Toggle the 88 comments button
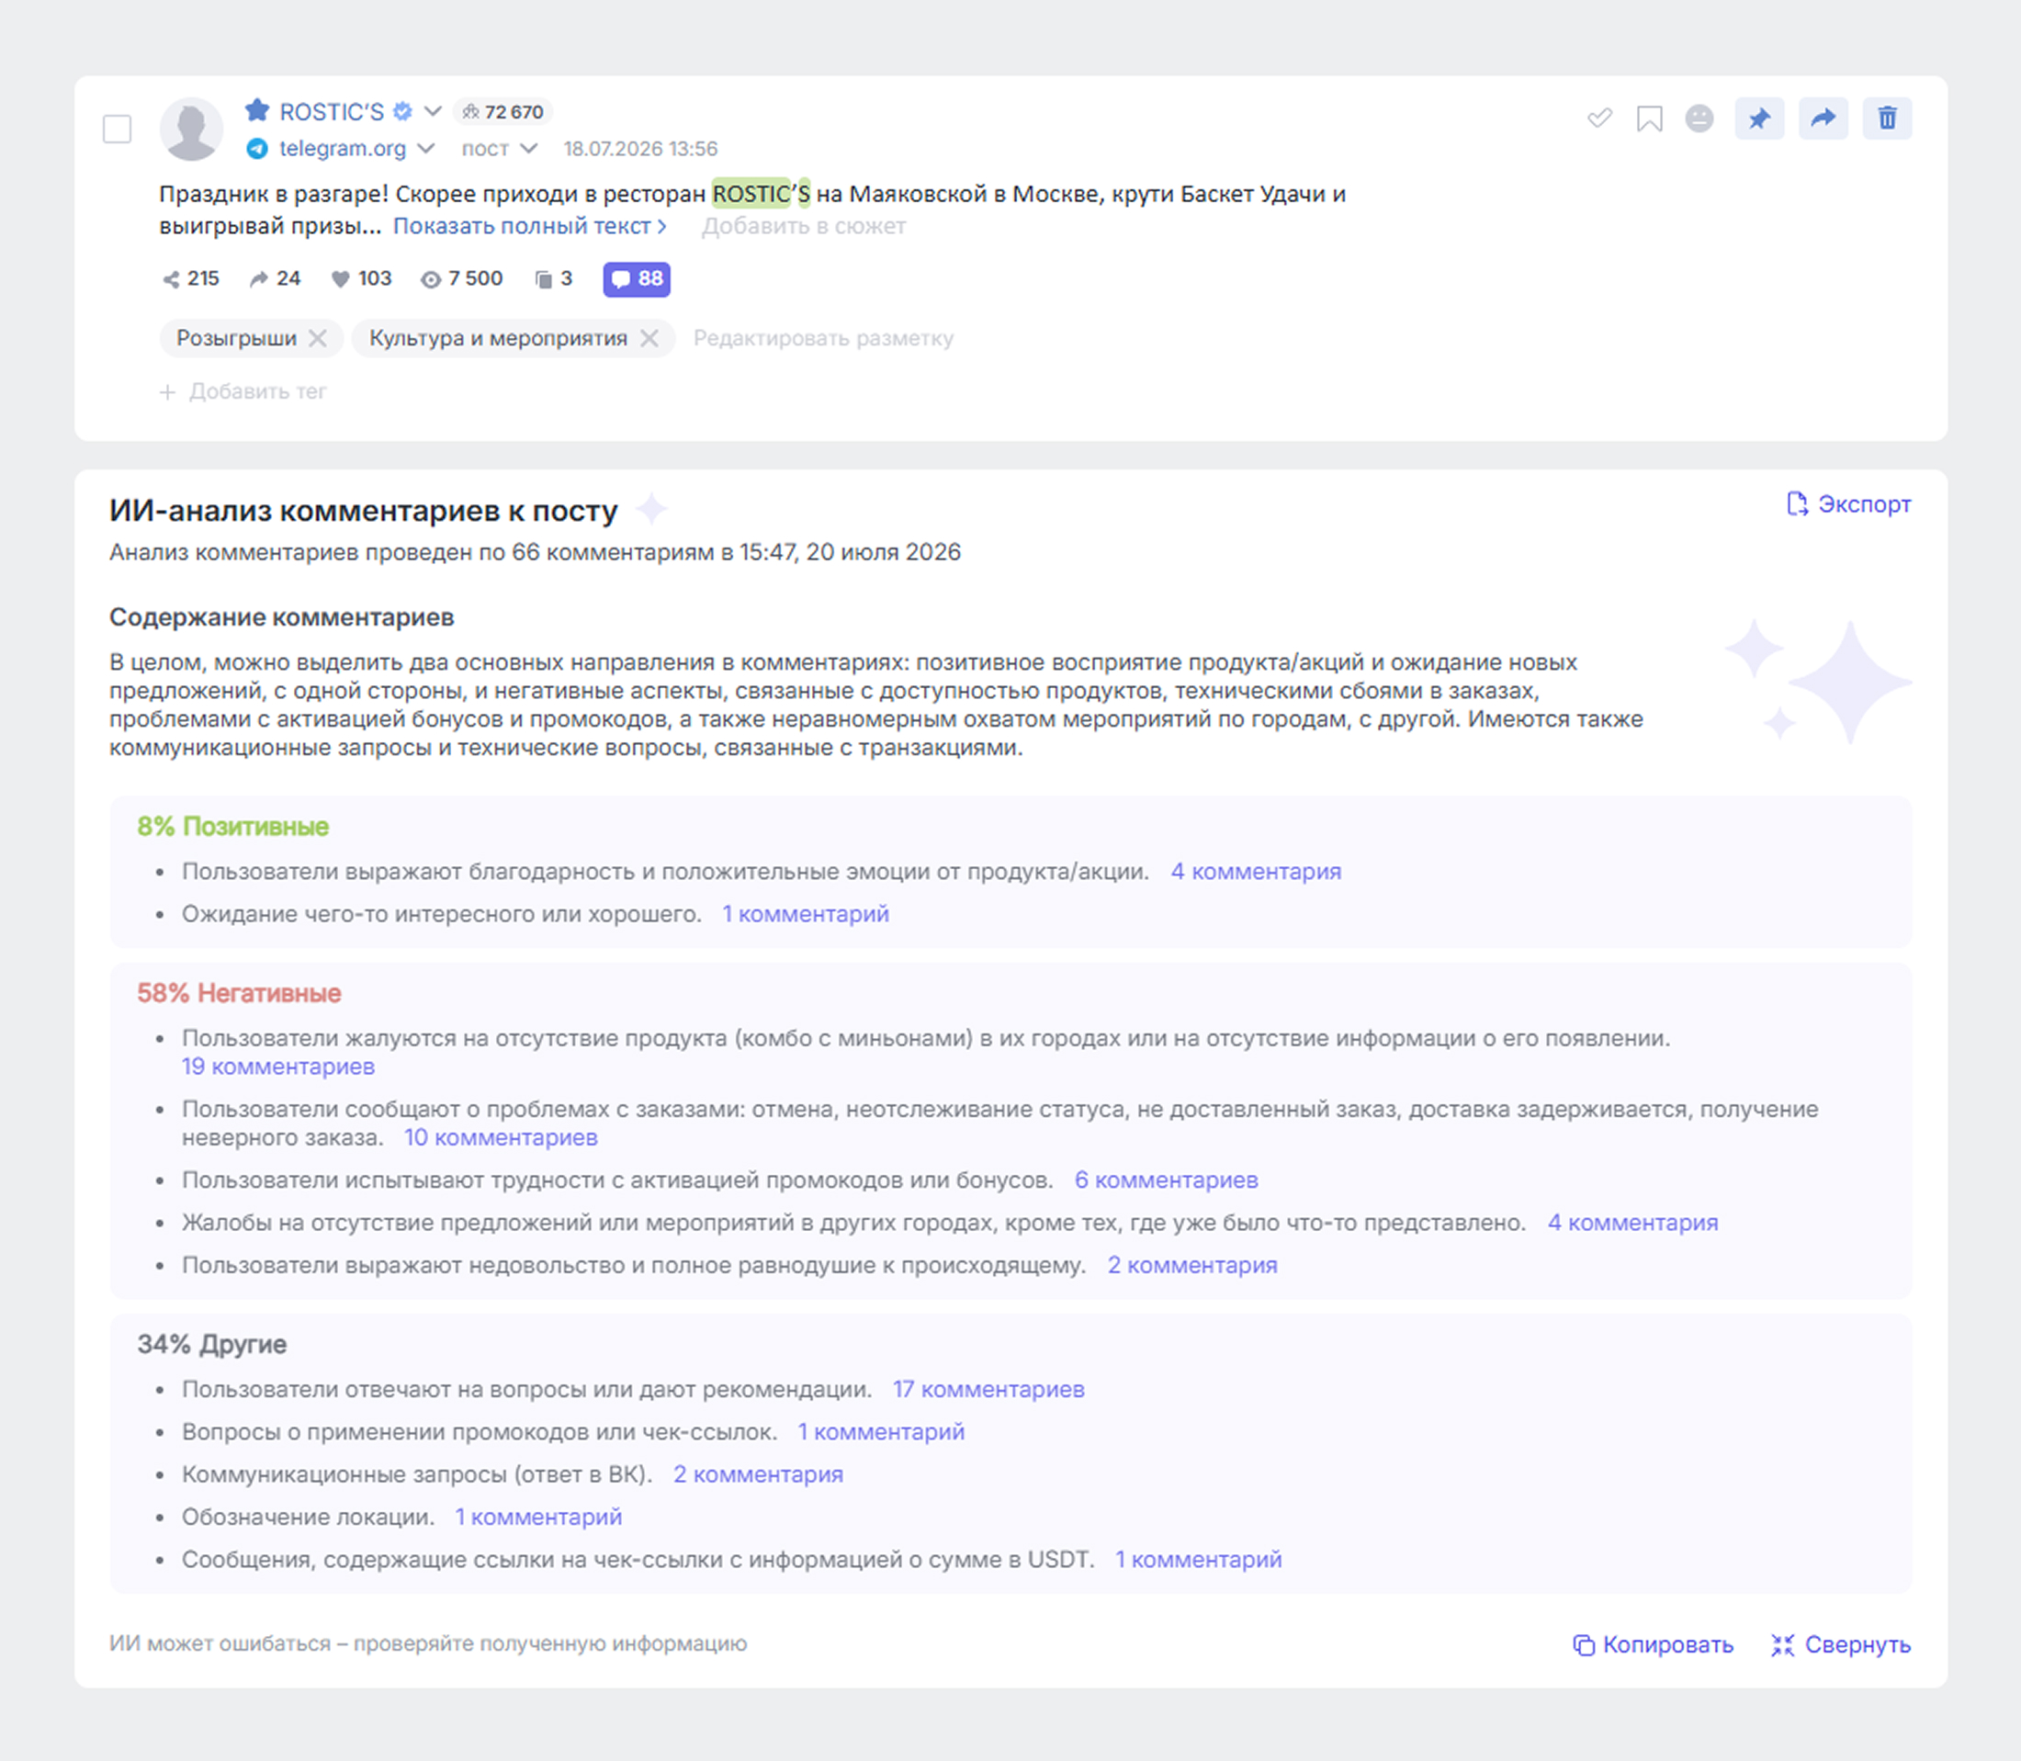Image resolution: width=2021 pixels, height=1761 pixels. [637, 279]
